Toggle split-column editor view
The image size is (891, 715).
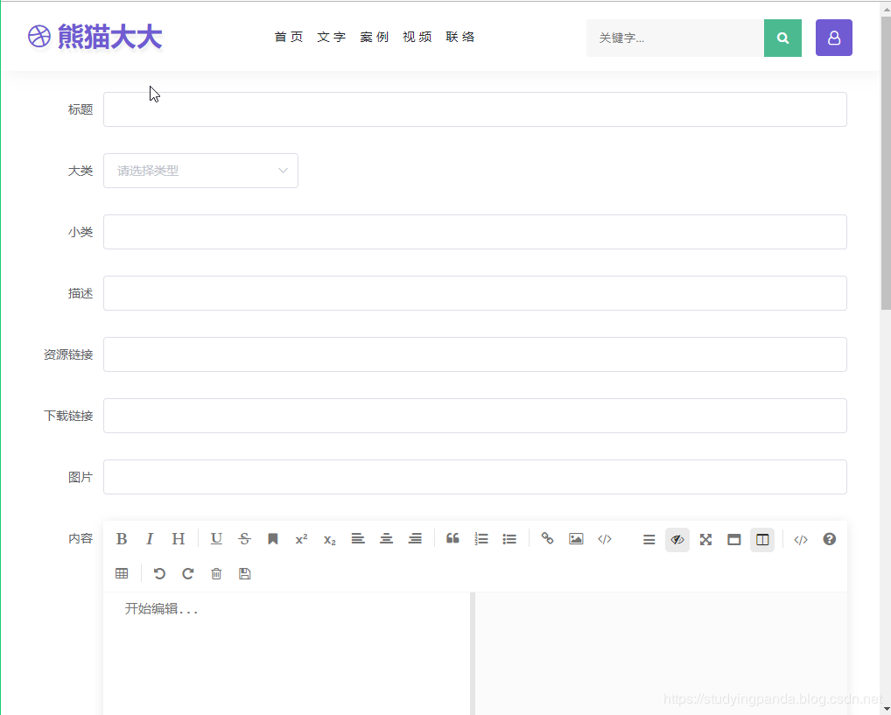pos(761,538)
